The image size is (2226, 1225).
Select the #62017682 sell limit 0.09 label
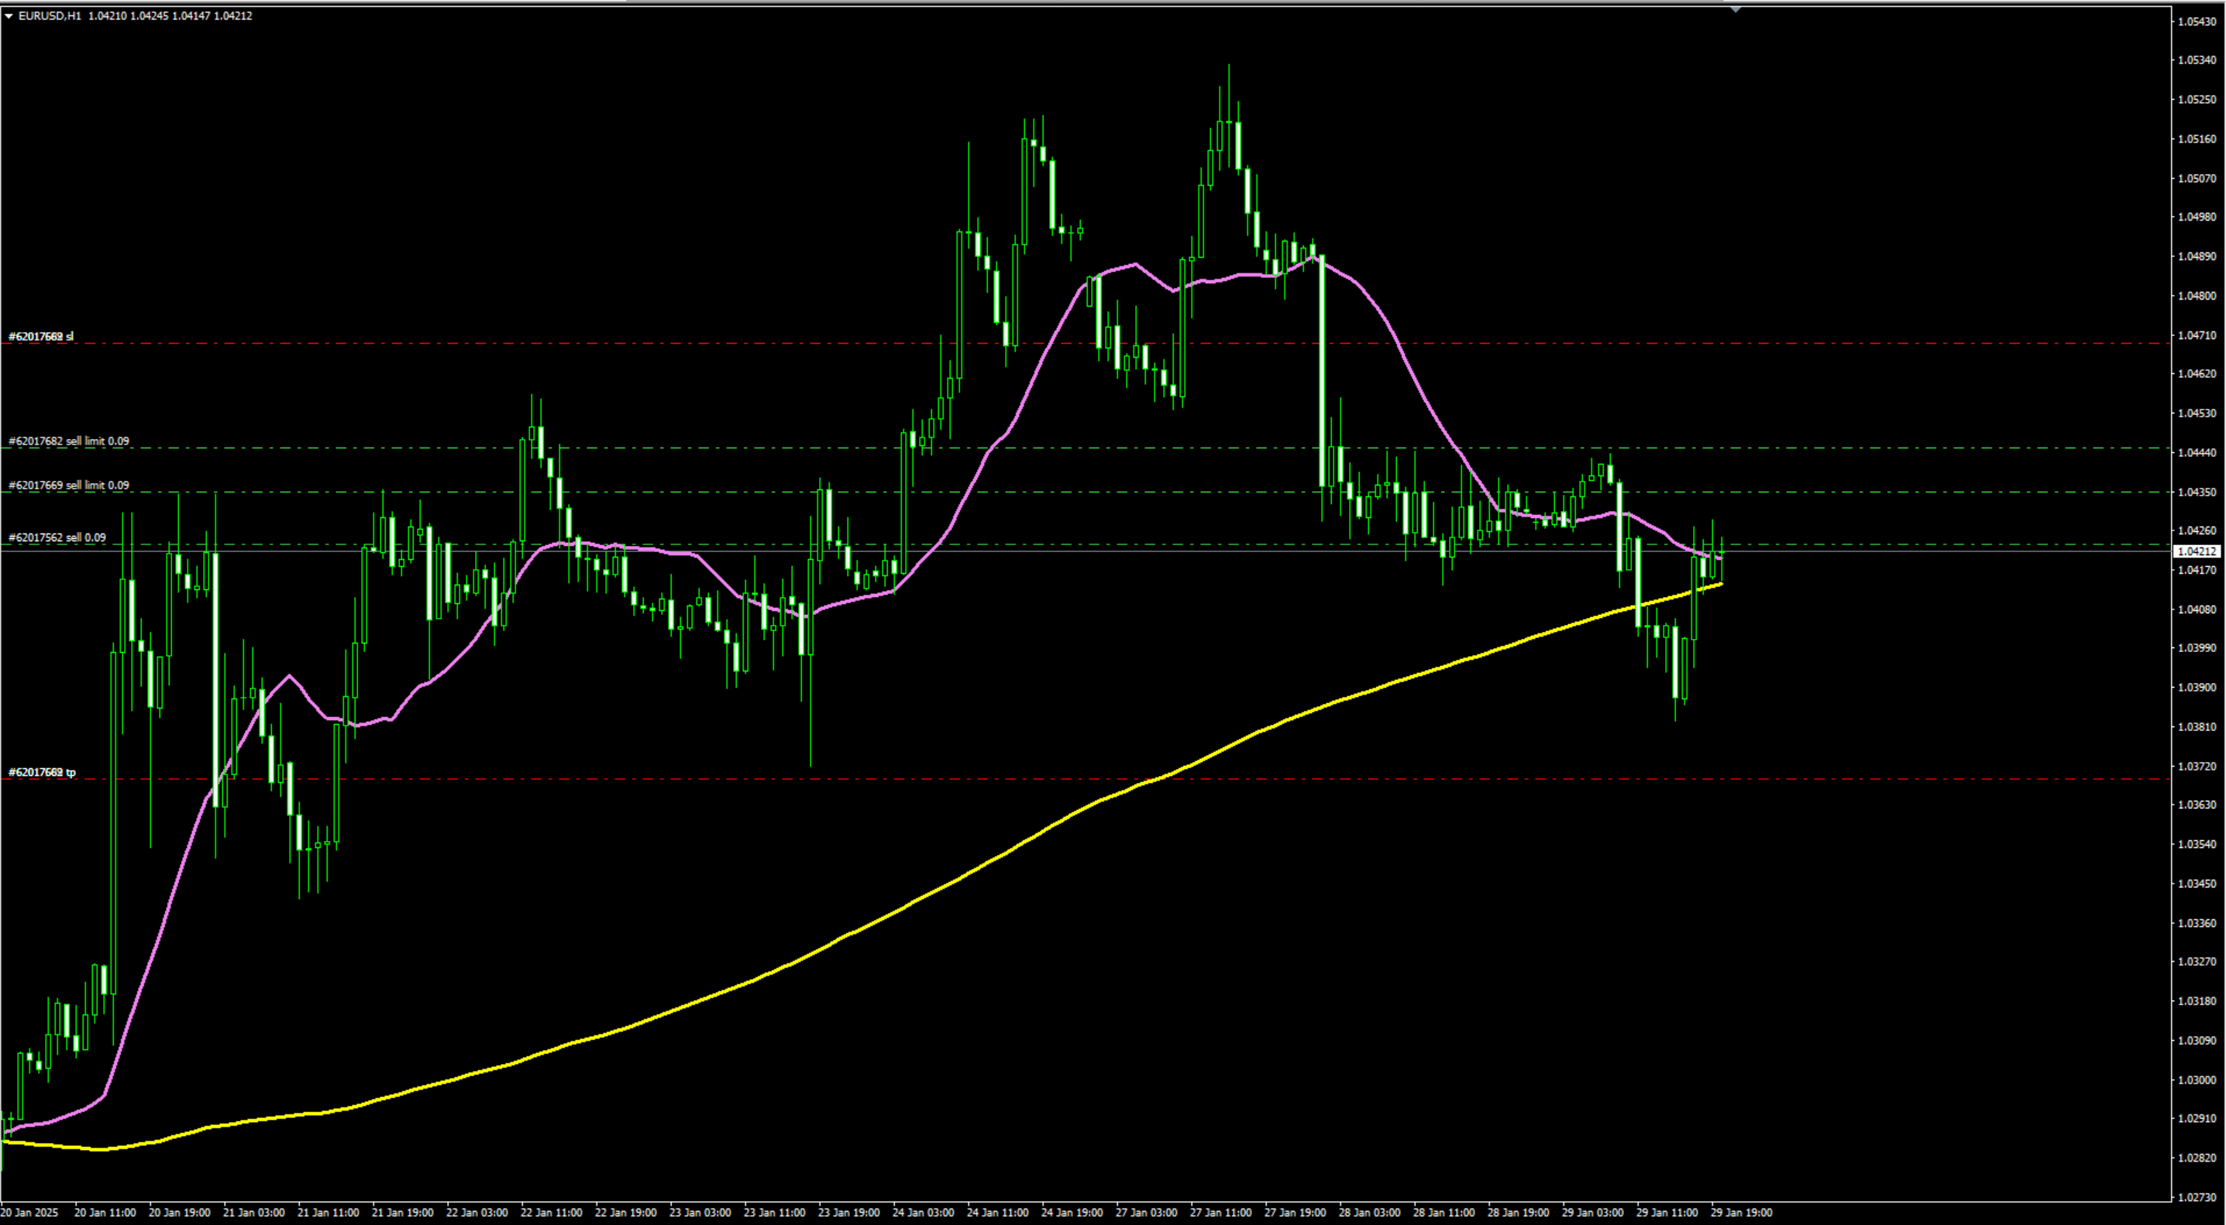[69, 441]
